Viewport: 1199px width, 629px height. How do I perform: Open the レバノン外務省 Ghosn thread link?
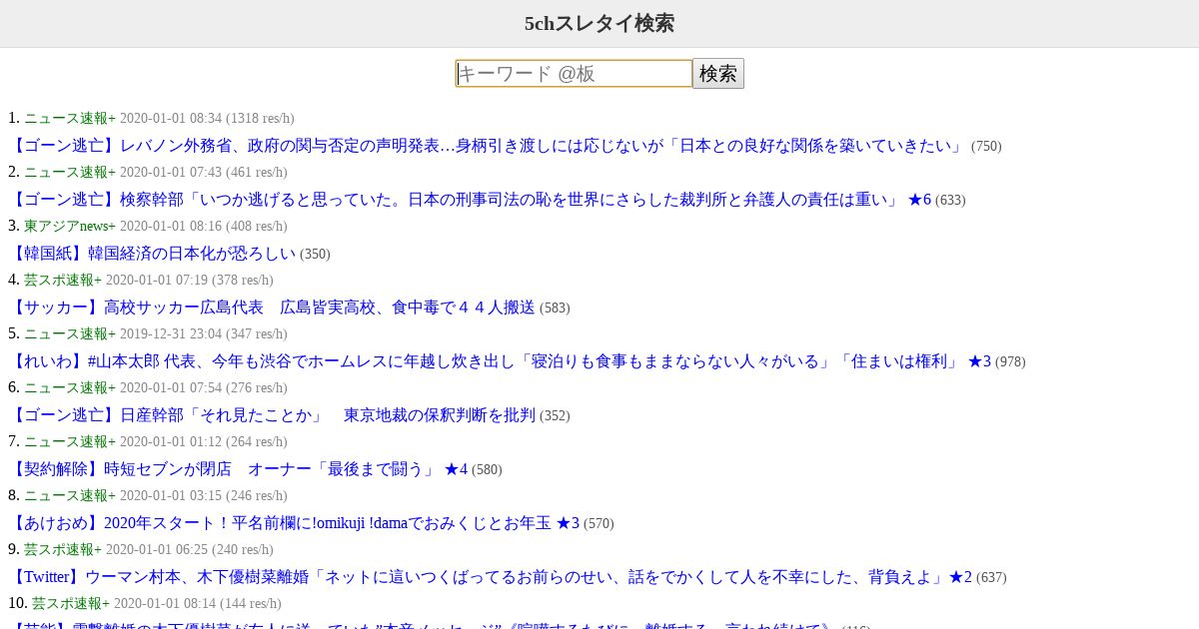click(x=488, y=146)
